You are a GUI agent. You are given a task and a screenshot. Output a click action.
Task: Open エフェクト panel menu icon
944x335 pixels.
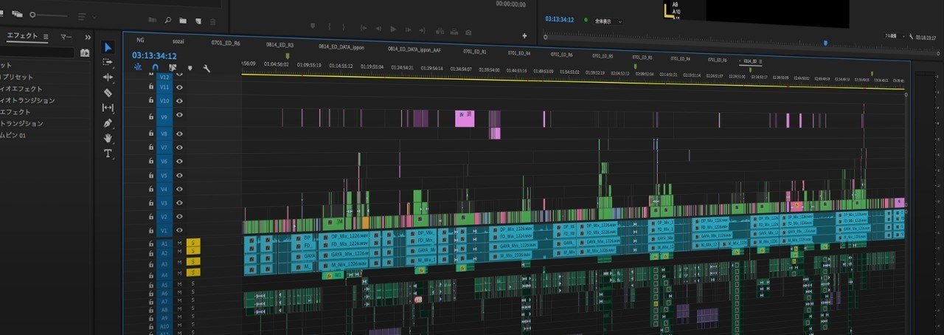pos(45,36)
